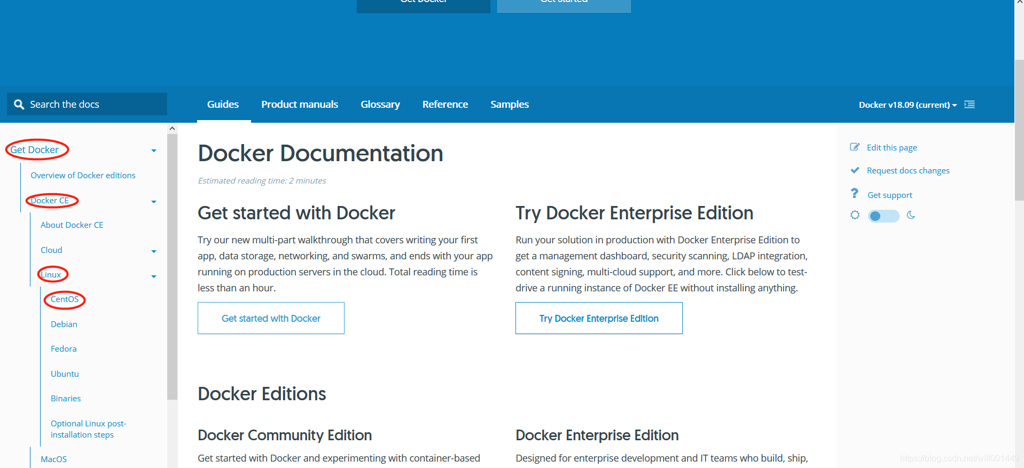
Task: Click the sidebar scrollbar thumb
Action: pos(172,267)
